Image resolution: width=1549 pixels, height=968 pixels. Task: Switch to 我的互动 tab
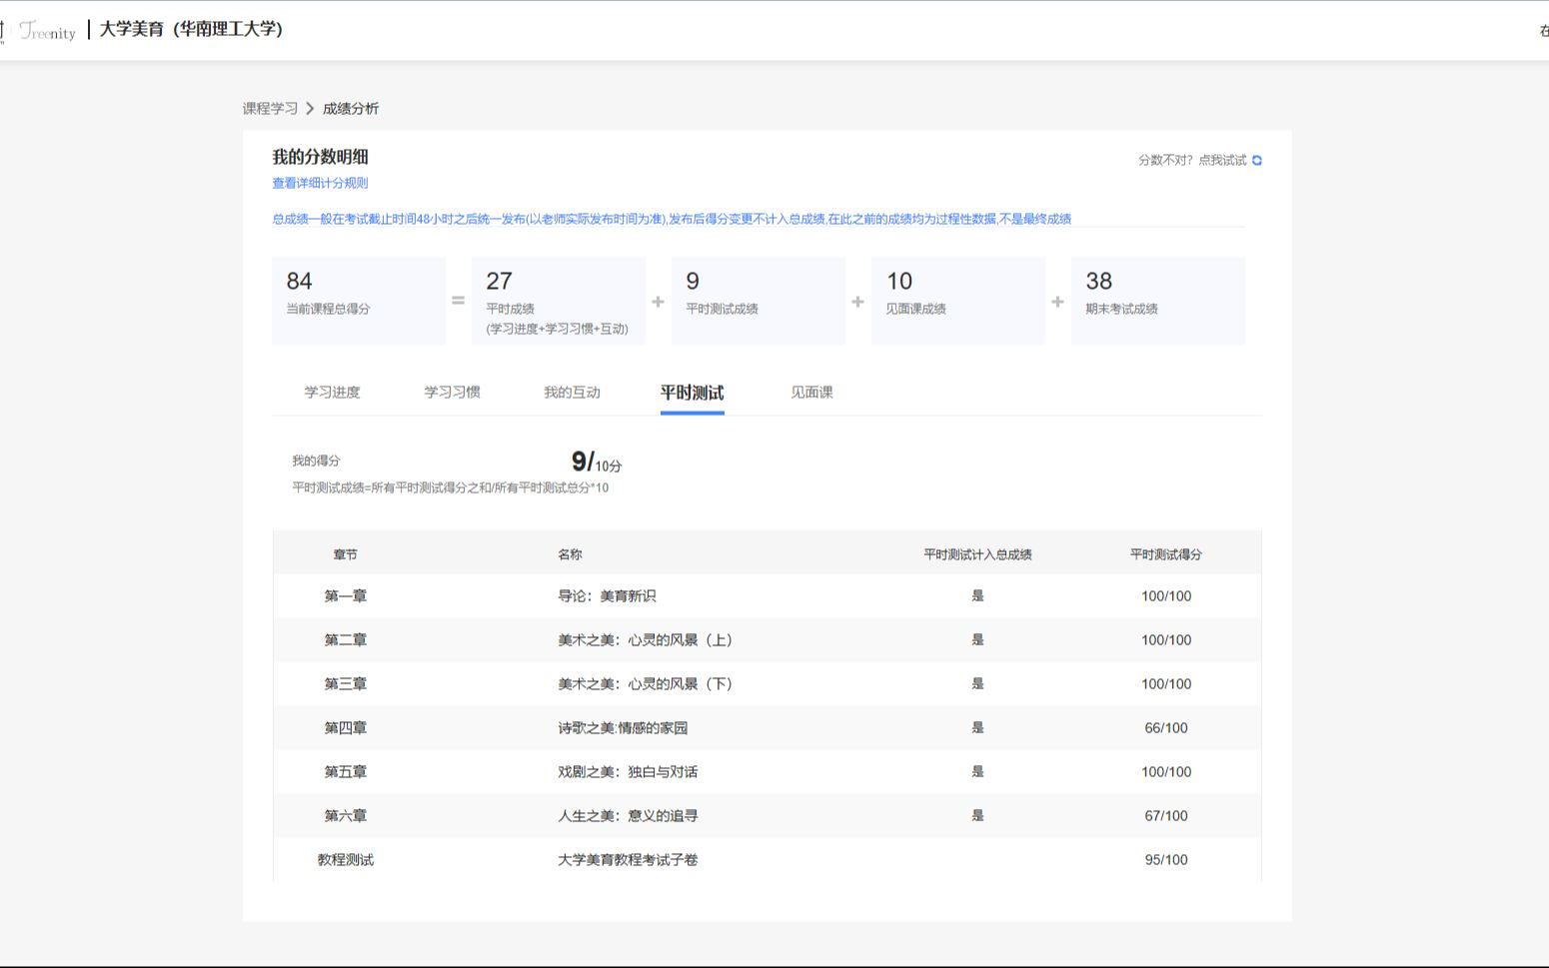point(572,392)
